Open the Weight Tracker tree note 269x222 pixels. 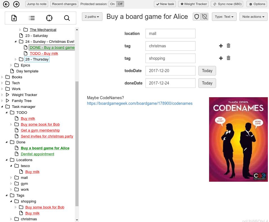24,95
